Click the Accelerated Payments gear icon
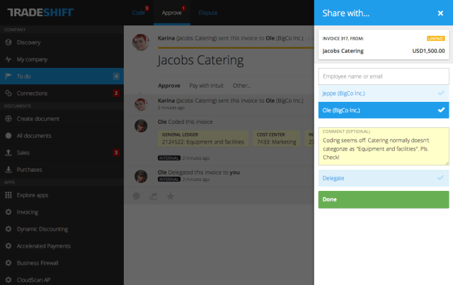The image size is (453, 285). pos(8,245)
